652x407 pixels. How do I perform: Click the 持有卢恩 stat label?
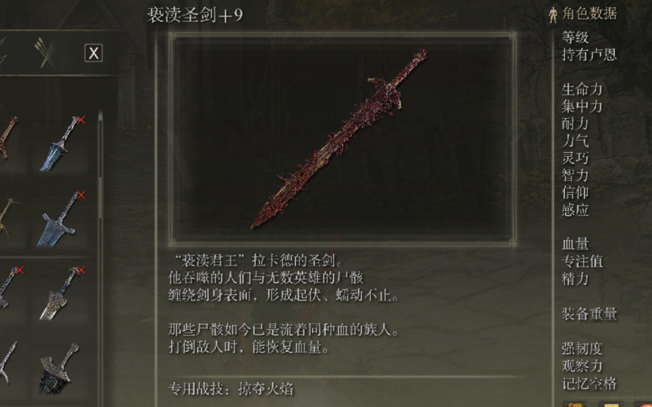point(589,54)
